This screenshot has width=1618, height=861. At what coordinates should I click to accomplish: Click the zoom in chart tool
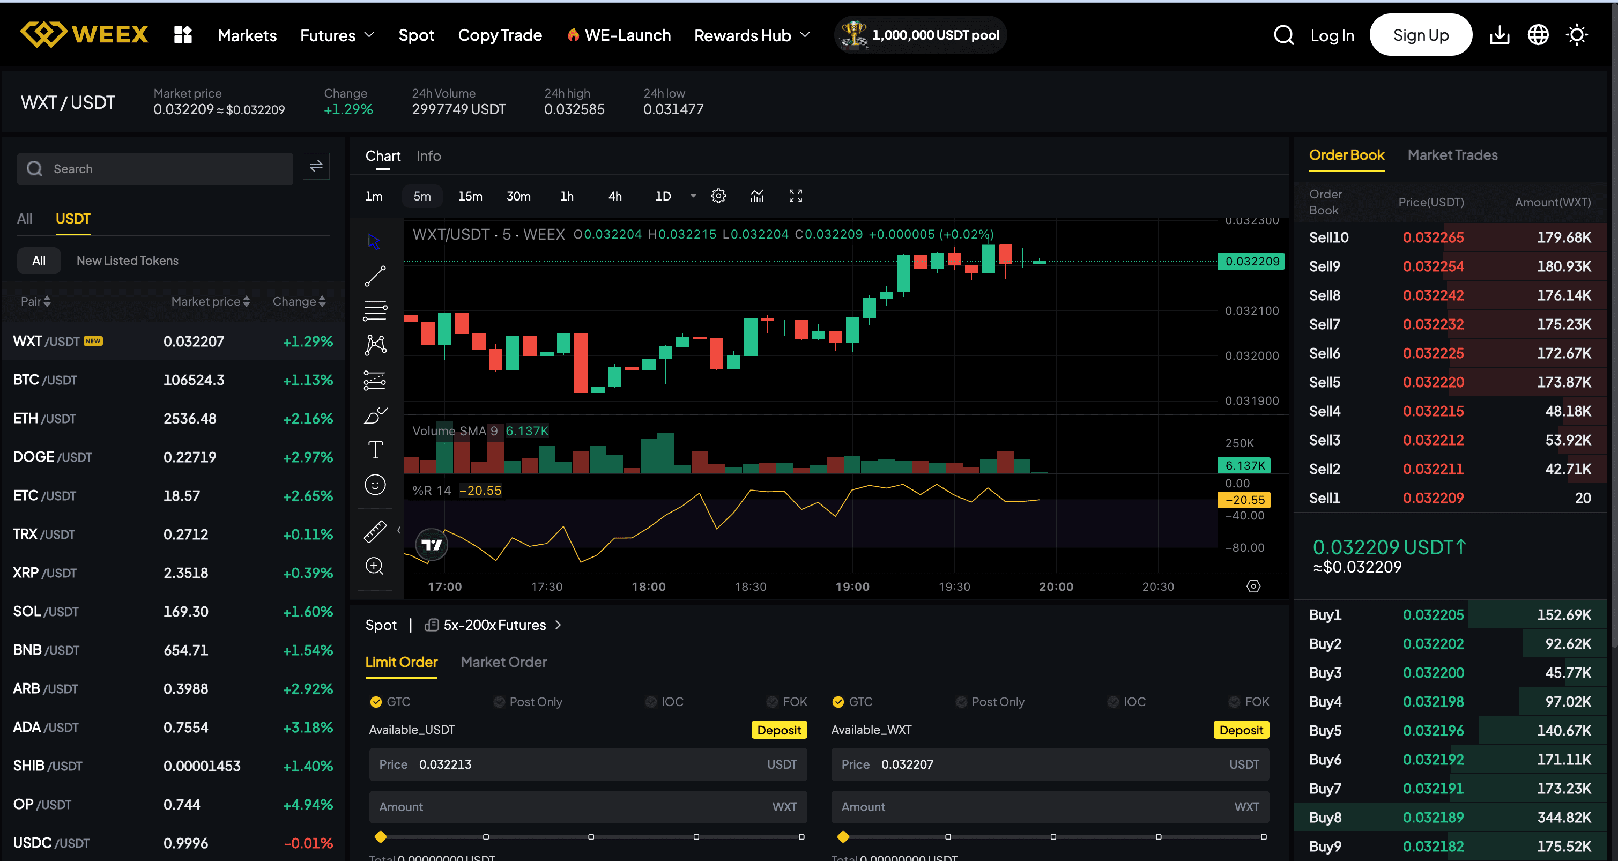coord(374,566)
